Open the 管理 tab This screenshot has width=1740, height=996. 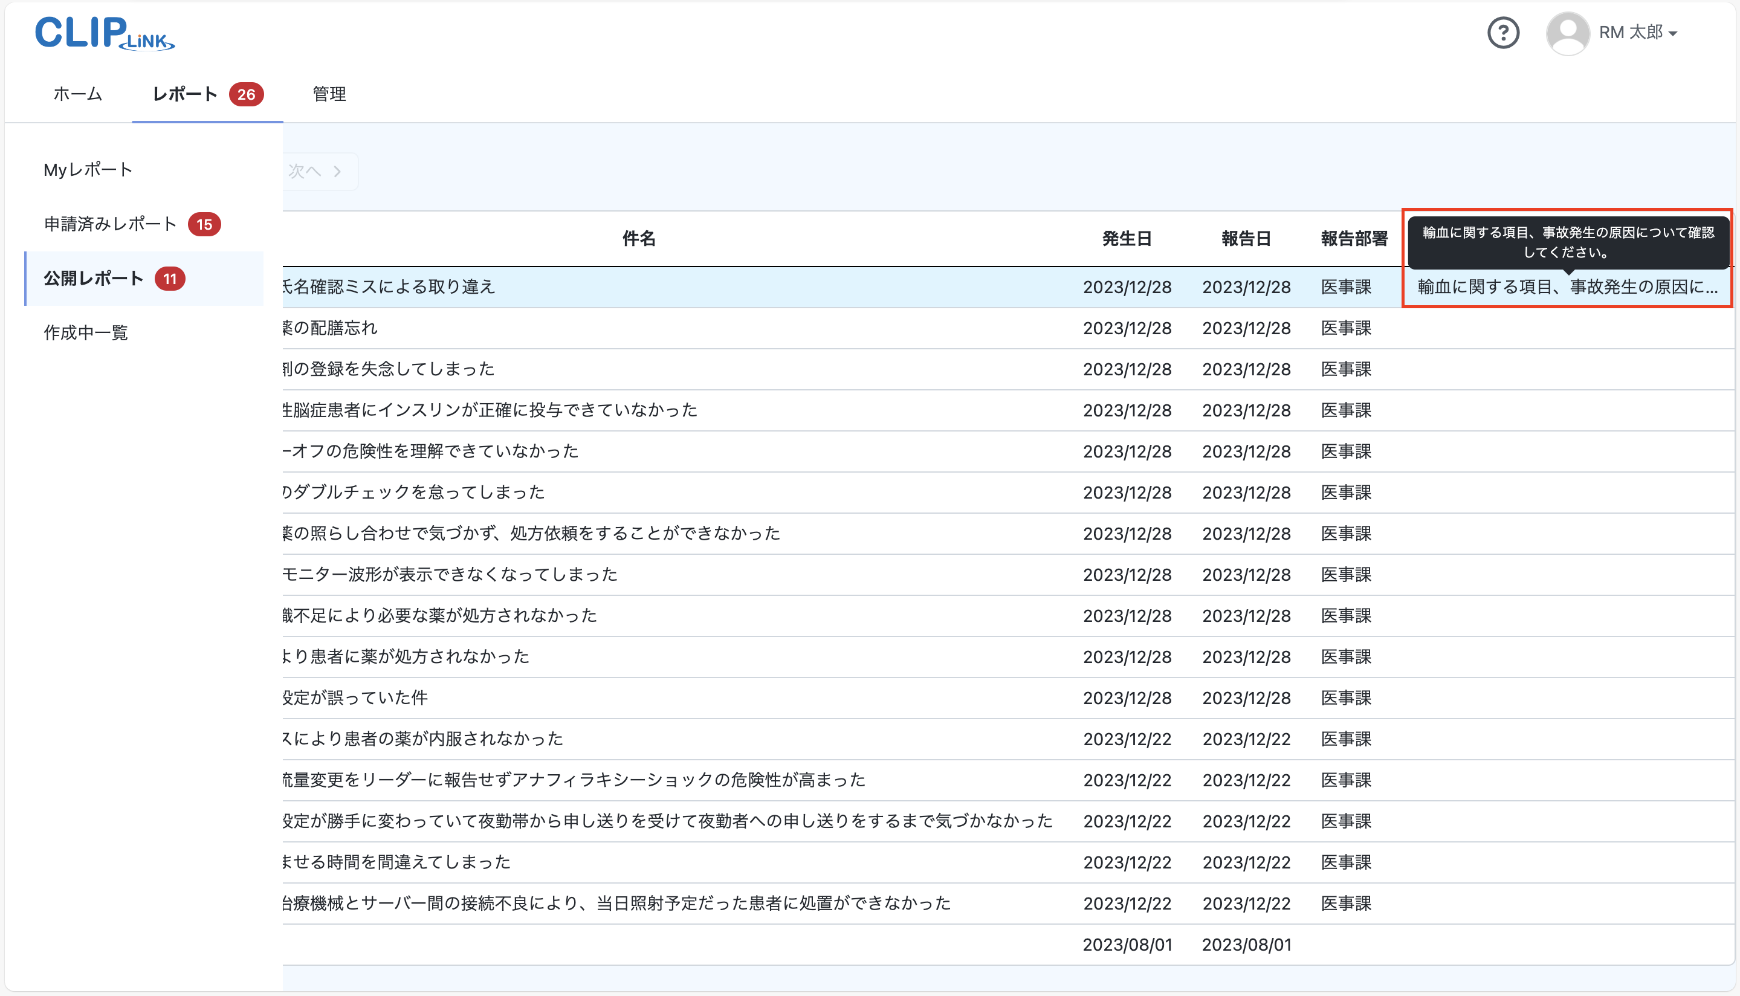pyautogui.click(x=328, y=94)
